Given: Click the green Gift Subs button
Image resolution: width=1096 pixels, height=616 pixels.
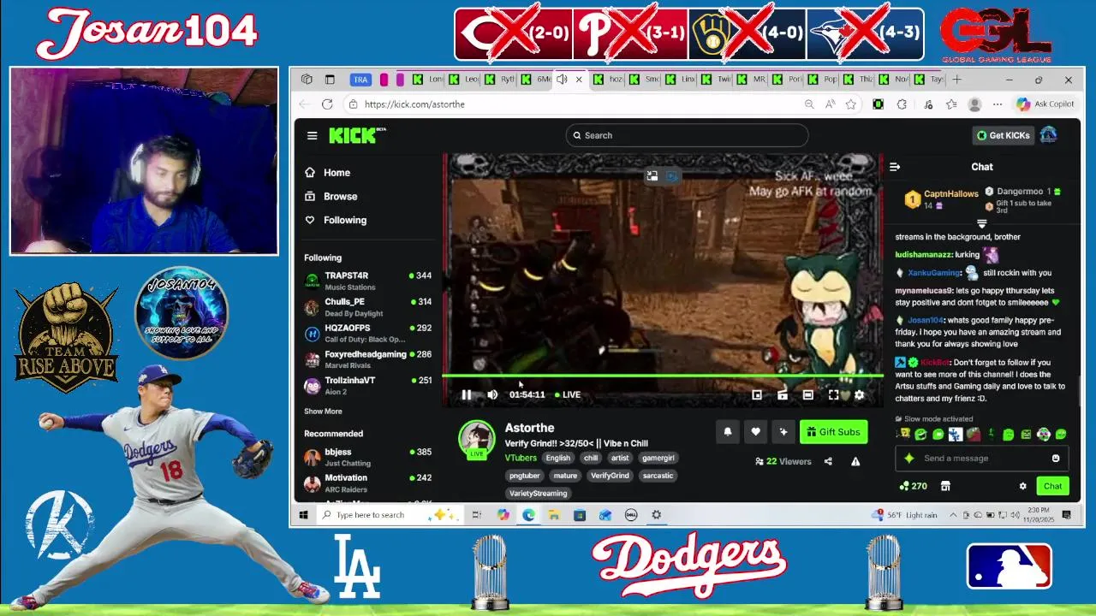Looking at the screenshot, I should pyautogui.click(x=833, y=432).
